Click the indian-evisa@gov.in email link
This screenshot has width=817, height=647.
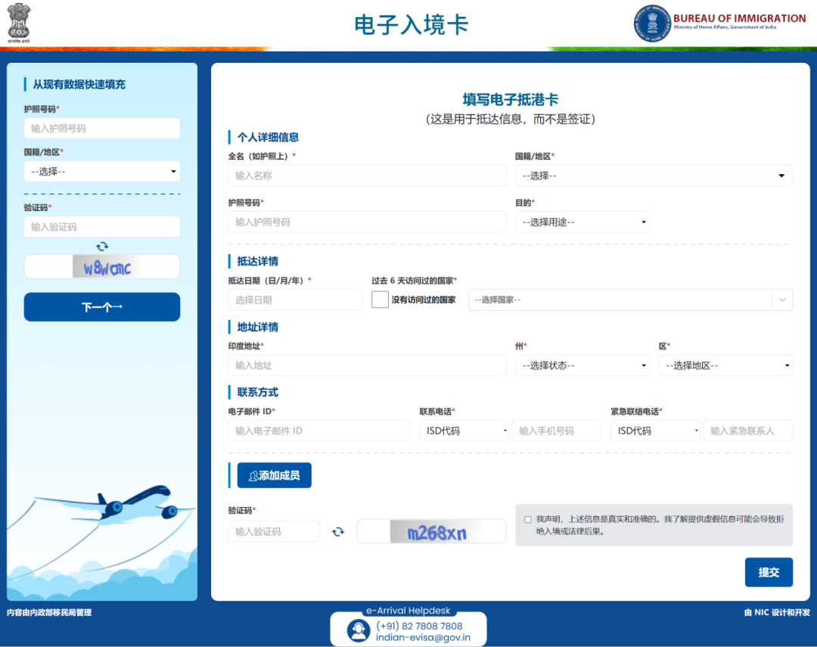tap(423, 637)
